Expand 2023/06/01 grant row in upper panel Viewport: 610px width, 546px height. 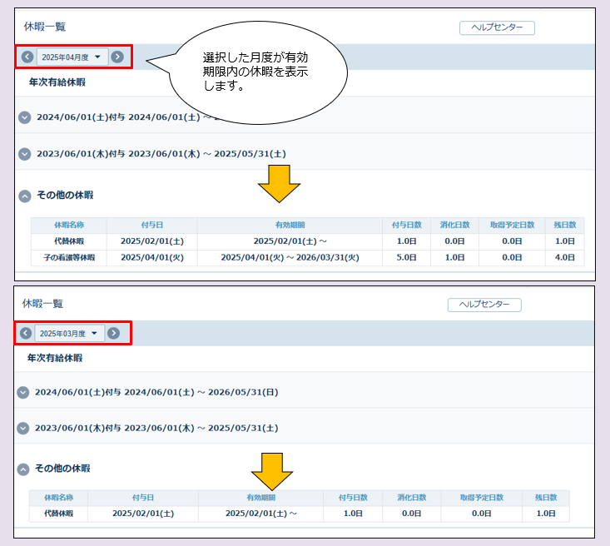[24, 154]
